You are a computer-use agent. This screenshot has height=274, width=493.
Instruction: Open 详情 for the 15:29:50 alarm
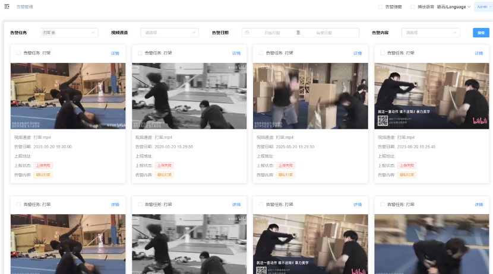click(x=358, y=53)
